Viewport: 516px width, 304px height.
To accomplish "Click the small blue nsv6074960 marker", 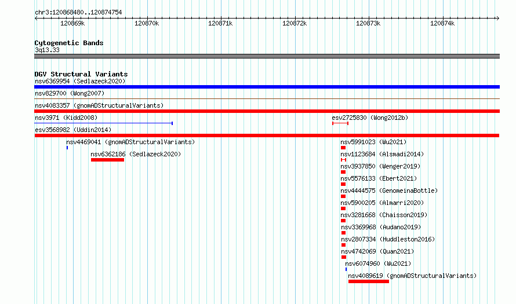I will coord(346,269).
